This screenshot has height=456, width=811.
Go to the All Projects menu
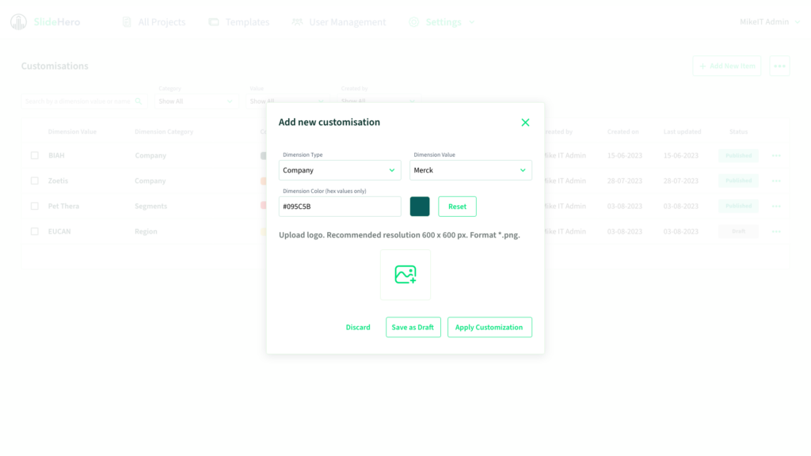[154, 22]
